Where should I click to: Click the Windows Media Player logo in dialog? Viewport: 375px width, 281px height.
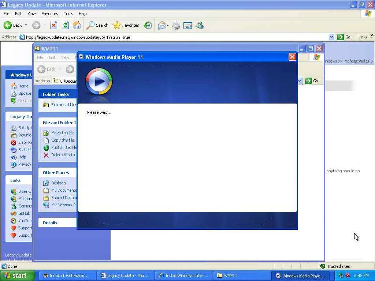99,82
